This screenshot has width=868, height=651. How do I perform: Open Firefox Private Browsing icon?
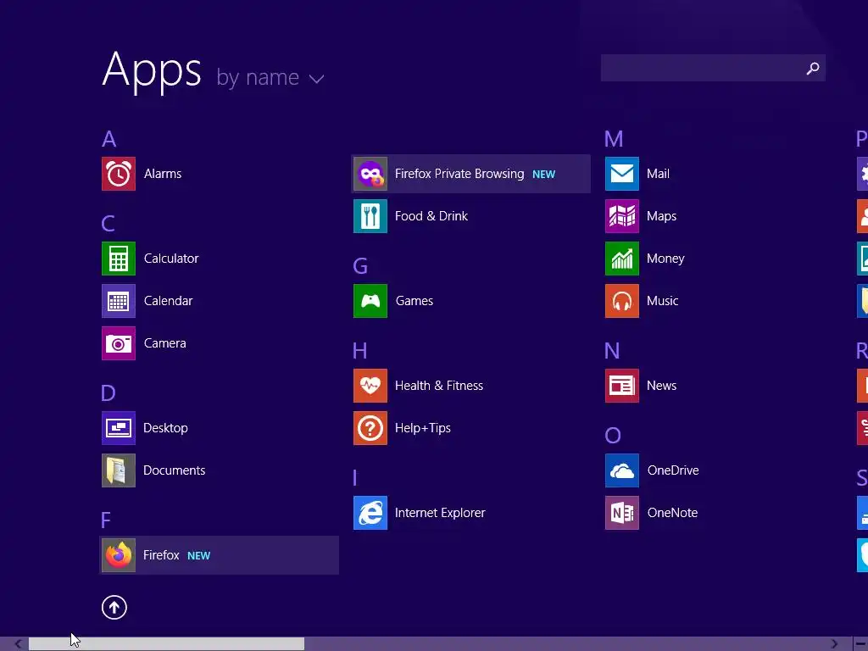click(x=370, y=174)
